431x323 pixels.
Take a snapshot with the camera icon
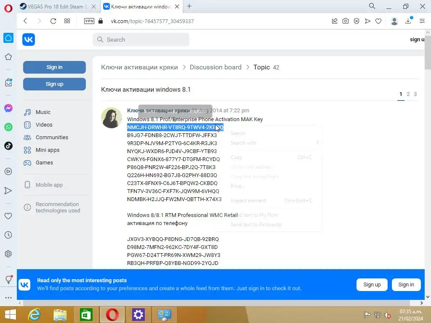tap(346, 21)
